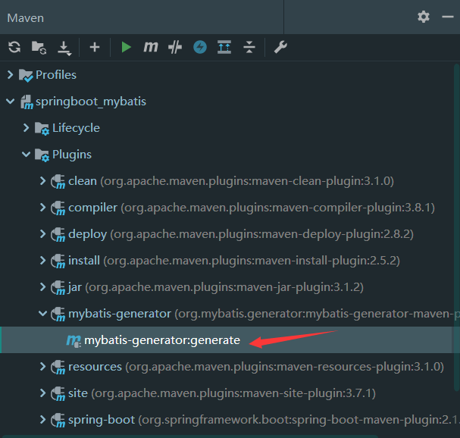Click the Download Sources and Documentation icon
460x438 pixels.
(64, 48)
